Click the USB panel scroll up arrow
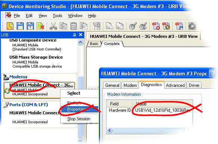218x144 pixels. point(81,42)
